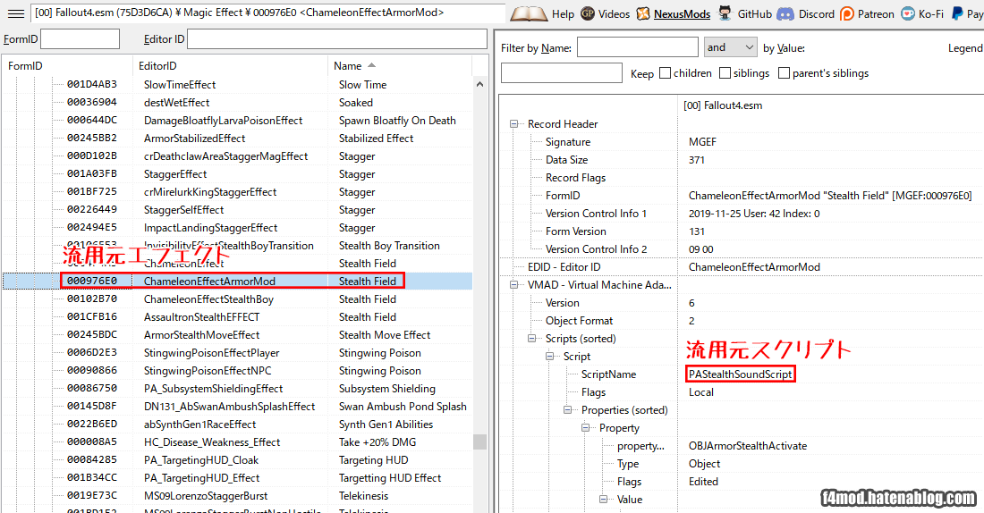Open the hamburger main menu icon
984x513 pixels.
[x=16, y=13]
